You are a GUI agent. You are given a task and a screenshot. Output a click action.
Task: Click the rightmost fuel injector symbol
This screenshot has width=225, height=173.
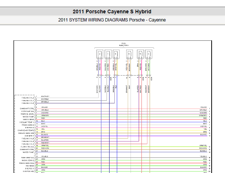[149, 54]
